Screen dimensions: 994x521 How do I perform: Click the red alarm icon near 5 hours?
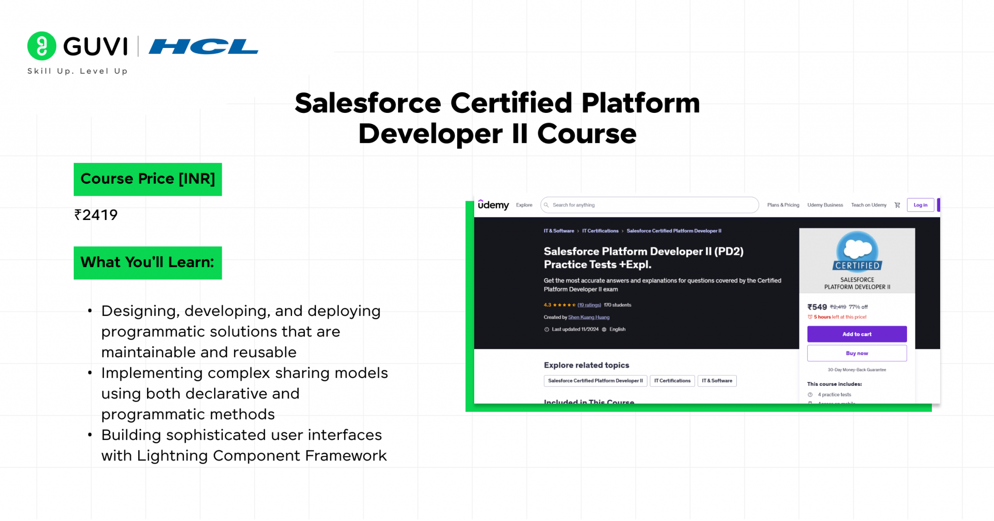811,316
